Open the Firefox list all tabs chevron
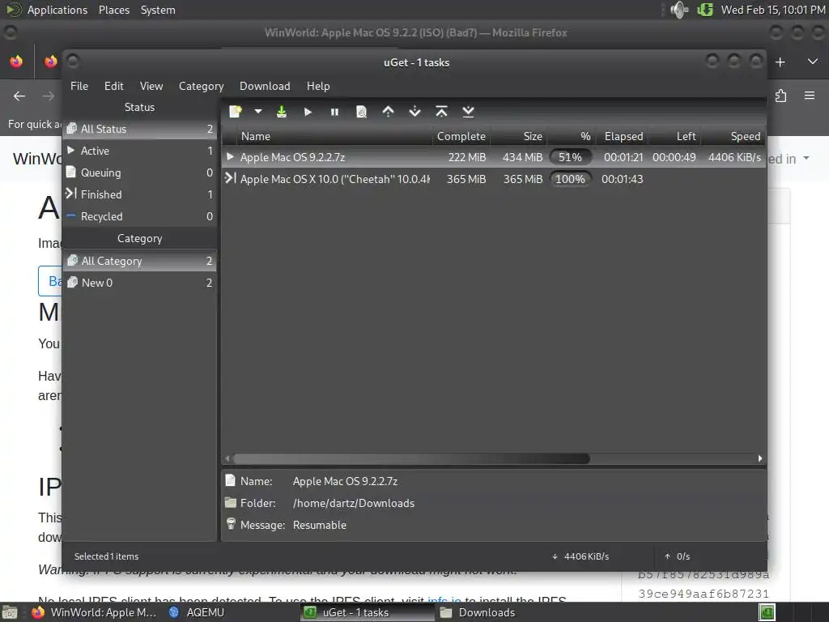 (813, 62)
